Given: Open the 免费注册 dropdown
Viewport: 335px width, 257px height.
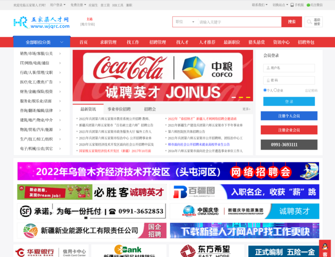Looking at the screenshot, I should [78, 5].
